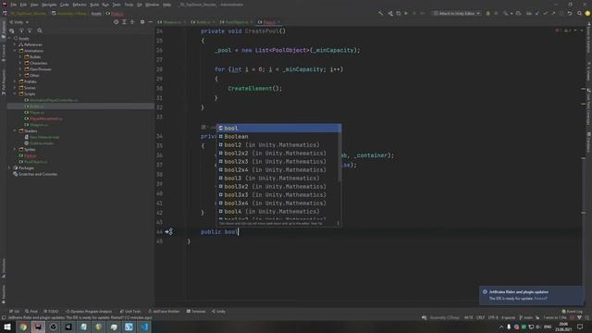Select PlayerMovement.cs in Scripts folder

pyautogui.click(x=43, y=118)
